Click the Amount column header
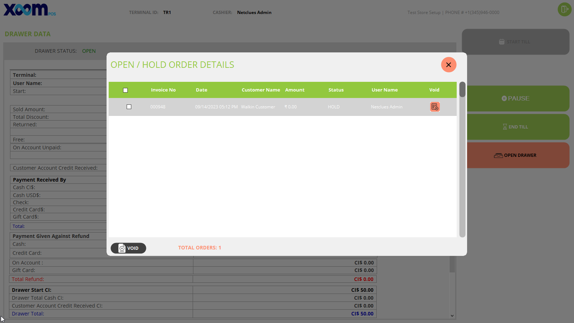 [x=295, y=90]
